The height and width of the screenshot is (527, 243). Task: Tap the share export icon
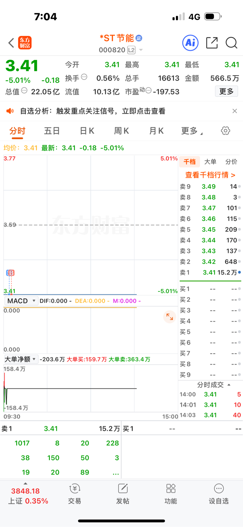click(212, 43)
